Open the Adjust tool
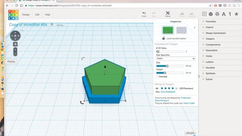Screen dimensions: 242x136 click(x=168, y=14)
